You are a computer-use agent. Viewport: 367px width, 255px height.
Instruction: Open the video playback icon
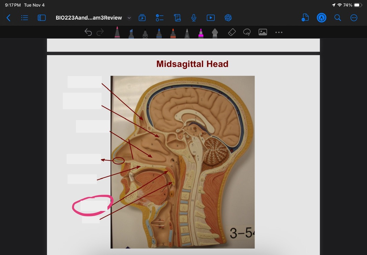(210, 18)
